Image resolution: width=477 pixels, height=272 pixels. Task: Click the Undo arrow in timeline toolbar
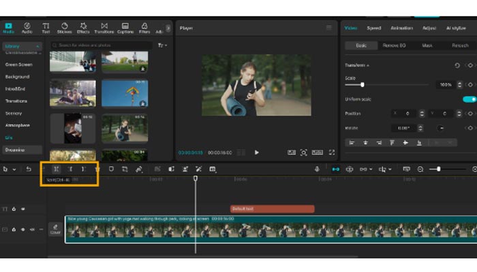coord(29,169)
